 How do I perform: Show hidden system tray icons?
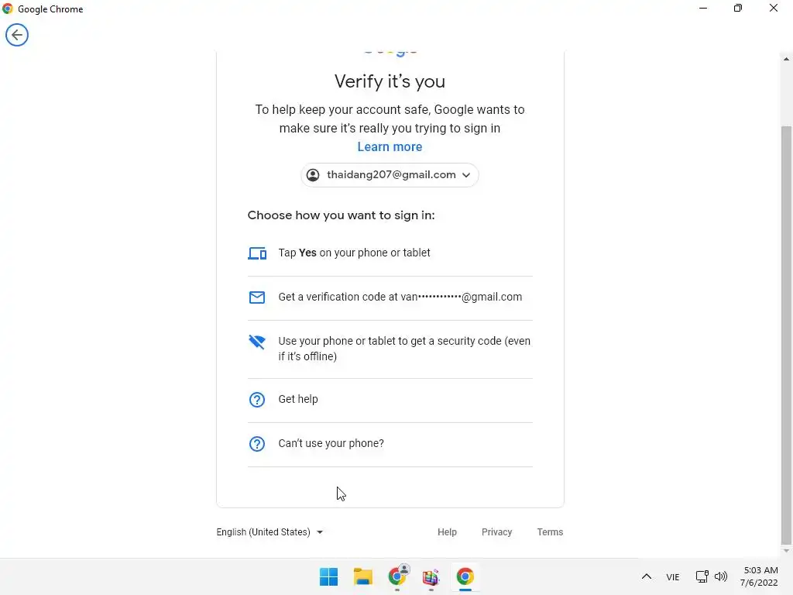click(647, 576)
